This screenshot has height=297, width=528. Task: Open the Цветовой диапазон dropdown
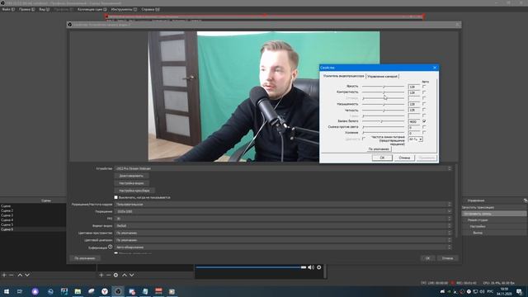(x=283, y=240)
